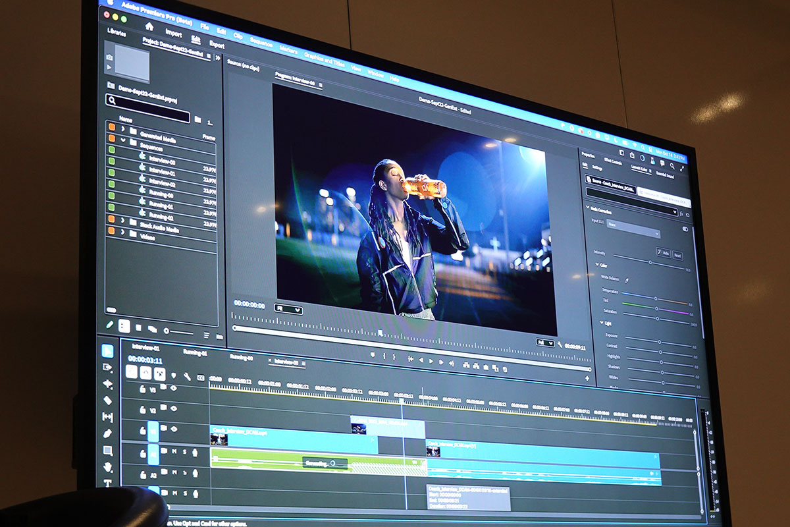Pick the Ripple Edit tool
This screenshot has width=790, height=527.
[x=108, y=384]
